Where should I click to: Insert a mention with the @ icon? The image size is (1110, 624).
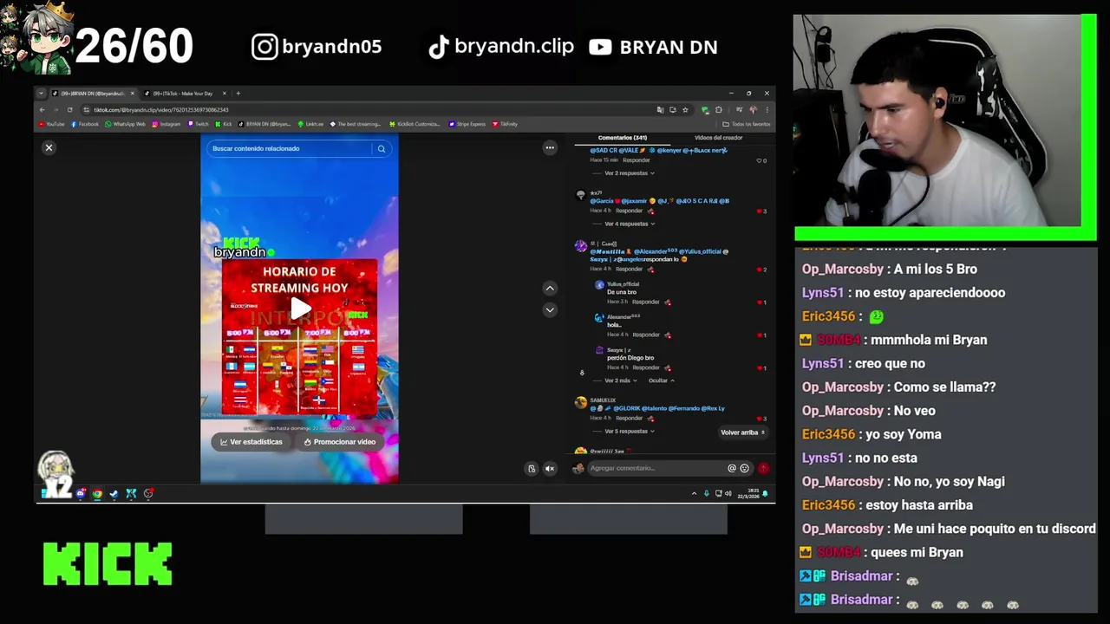732,468
